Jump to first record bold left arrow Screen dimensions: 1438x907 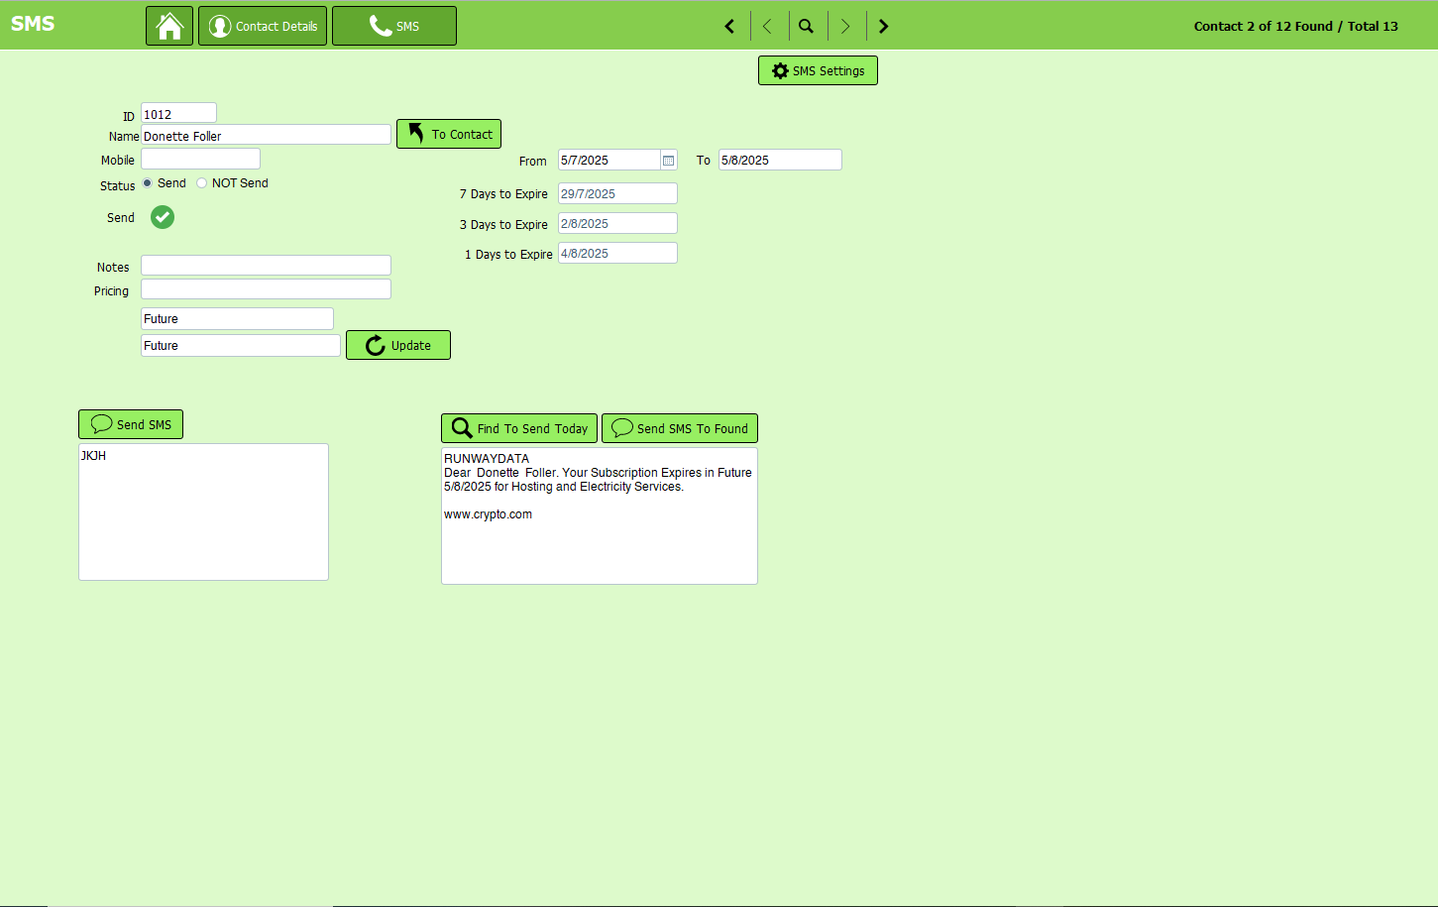pos(729,26)
